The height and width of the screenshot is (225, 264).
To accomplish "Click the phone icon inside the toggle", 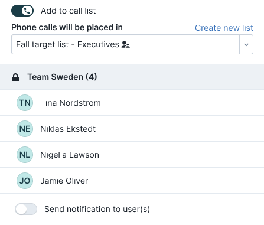I will click(27, 11).
